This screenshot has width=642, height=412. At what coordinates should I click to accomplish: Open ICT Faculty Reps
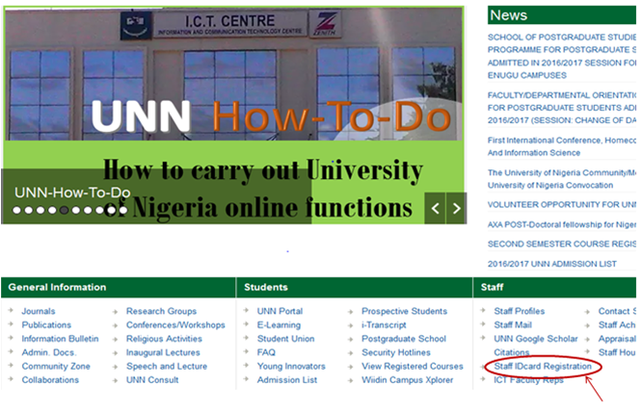coord(528,380)
